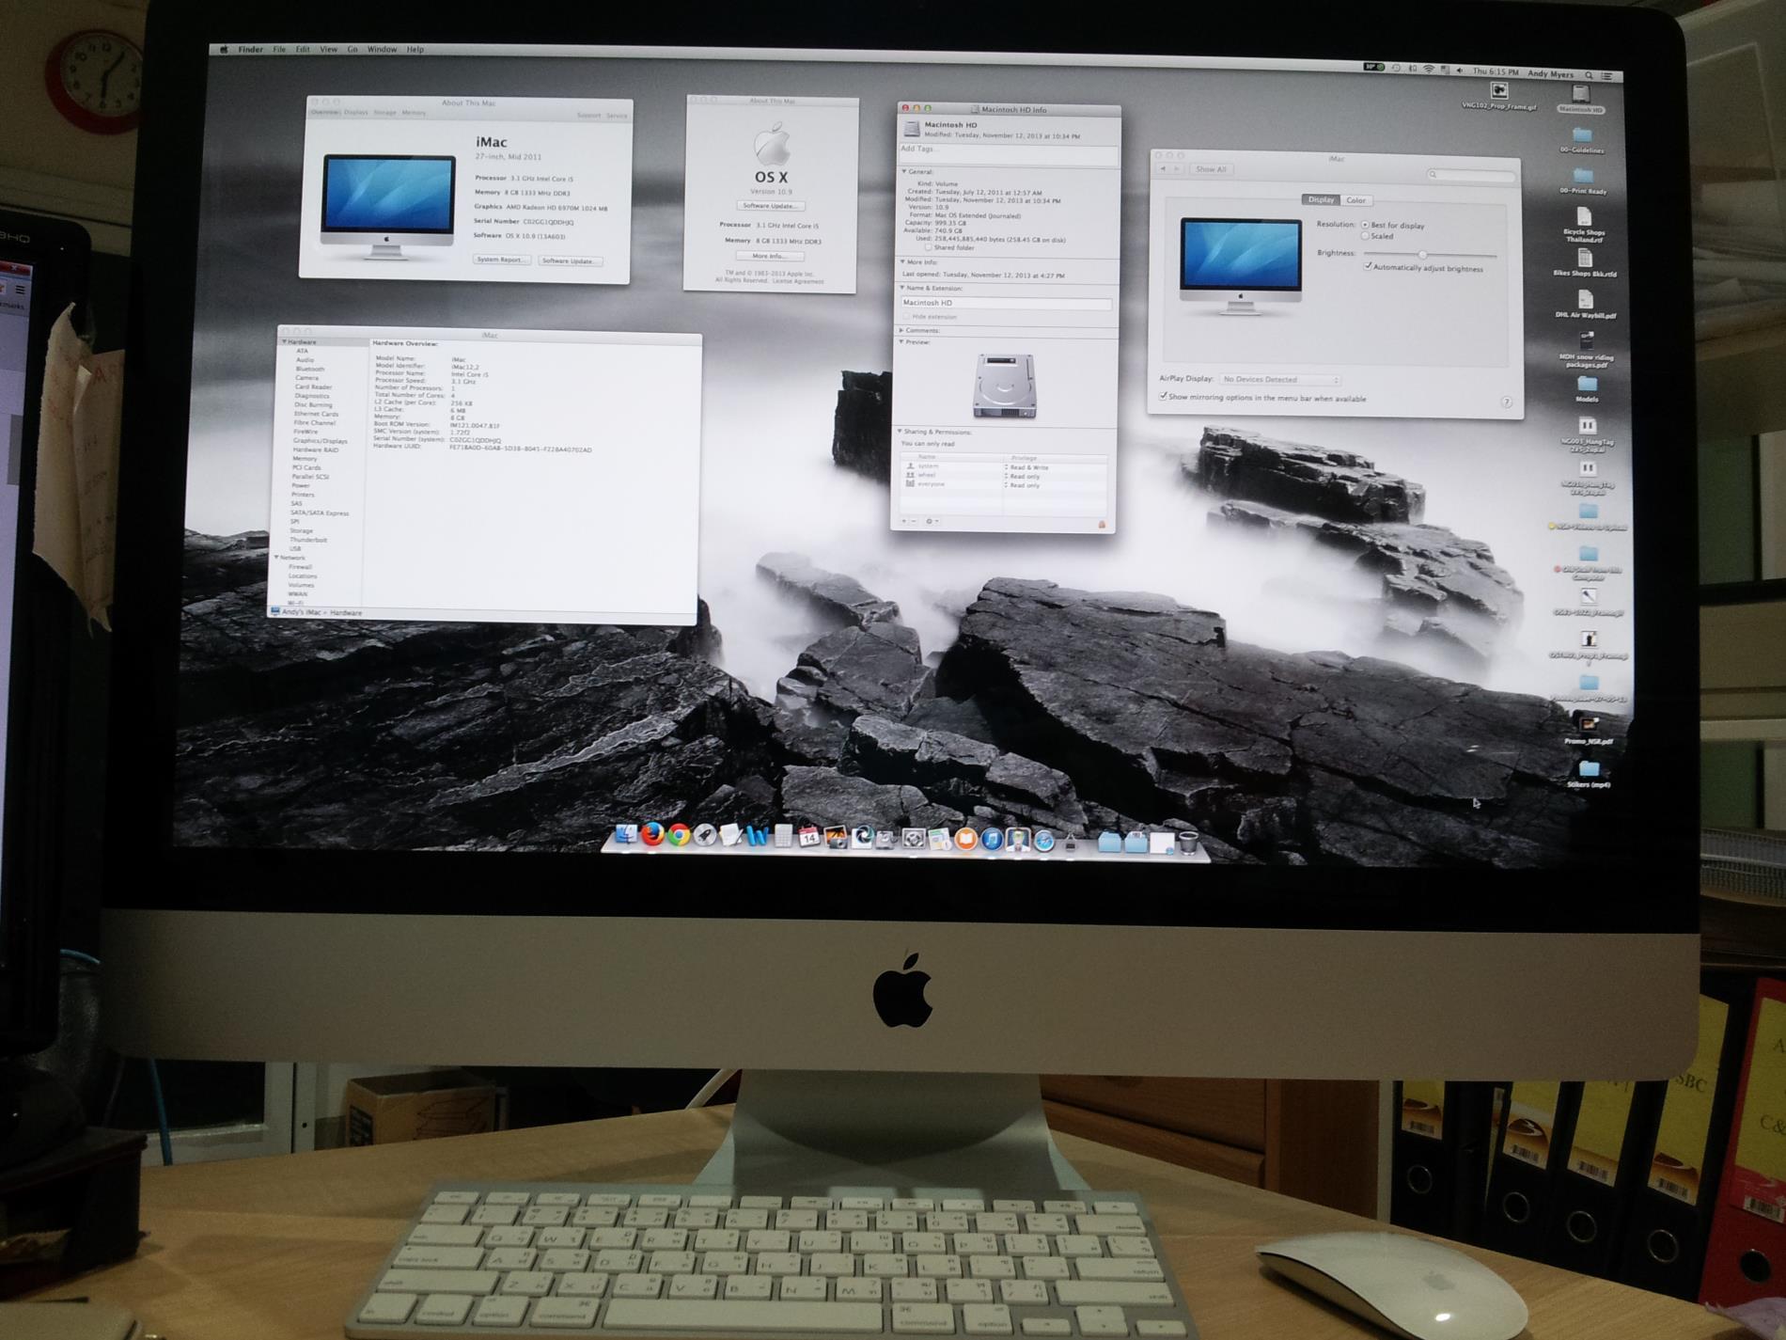The height and width of the screenshot is (1340, 1786).
Task: Select Memory in System Report sidebar
Action: (x=305, y=459)
